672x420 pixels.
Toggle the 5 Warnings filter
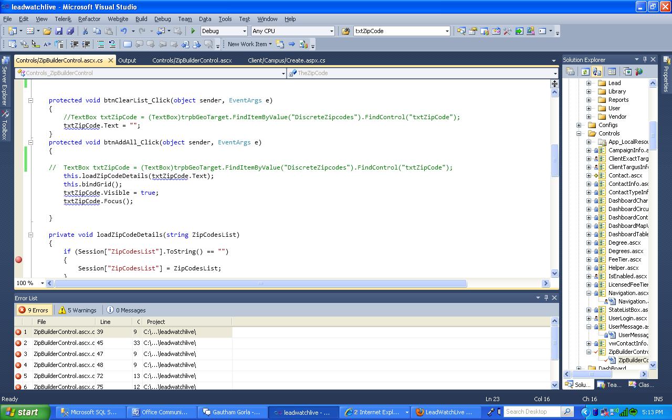pos(78,310)
